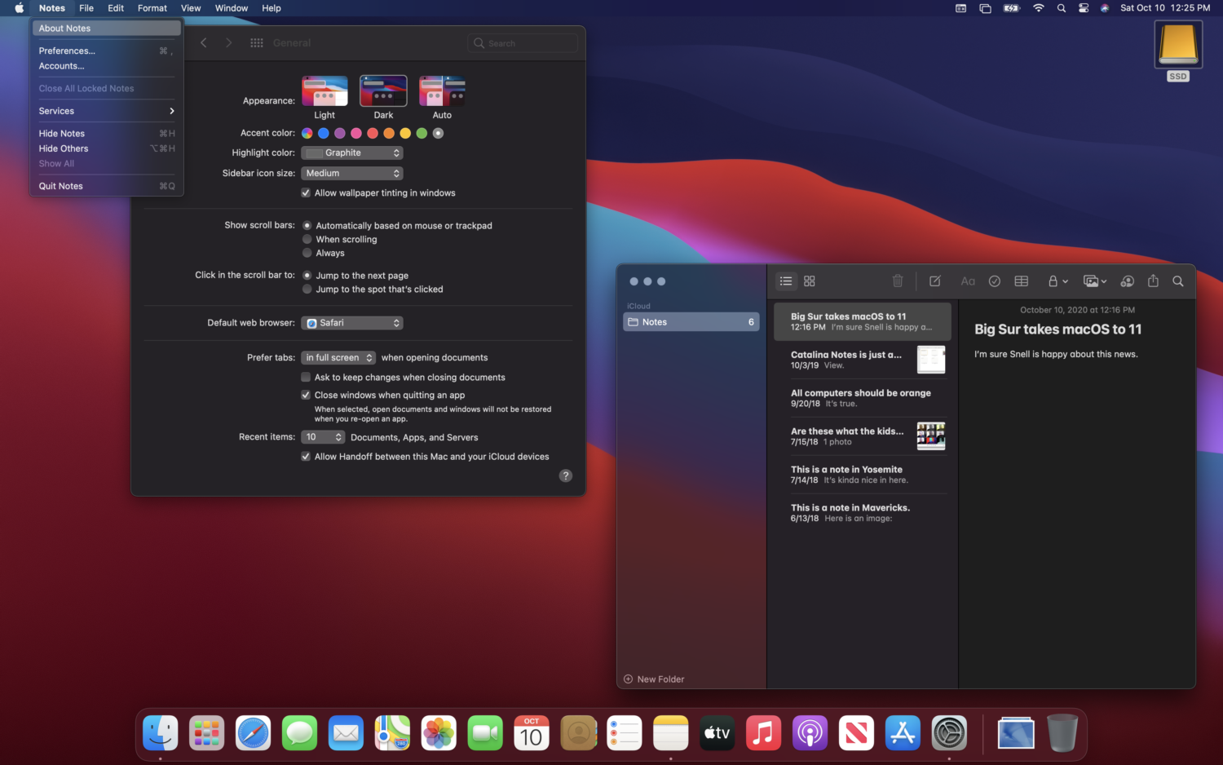Share the note via the share icon
Viewport: 1223px width, 765px height.
(1153, 281)
